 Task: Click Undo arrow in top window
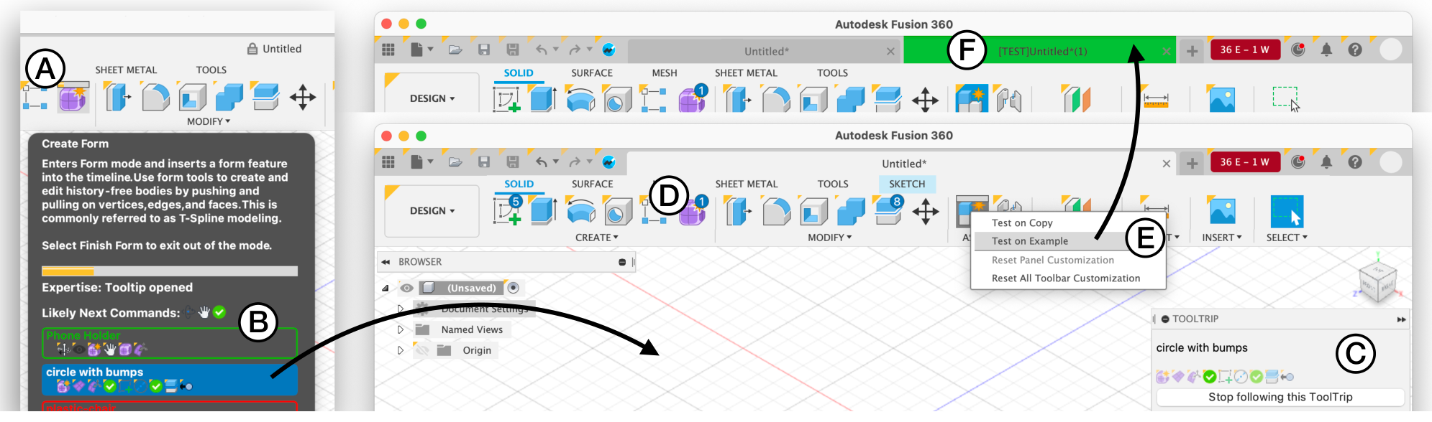point(542,50)
